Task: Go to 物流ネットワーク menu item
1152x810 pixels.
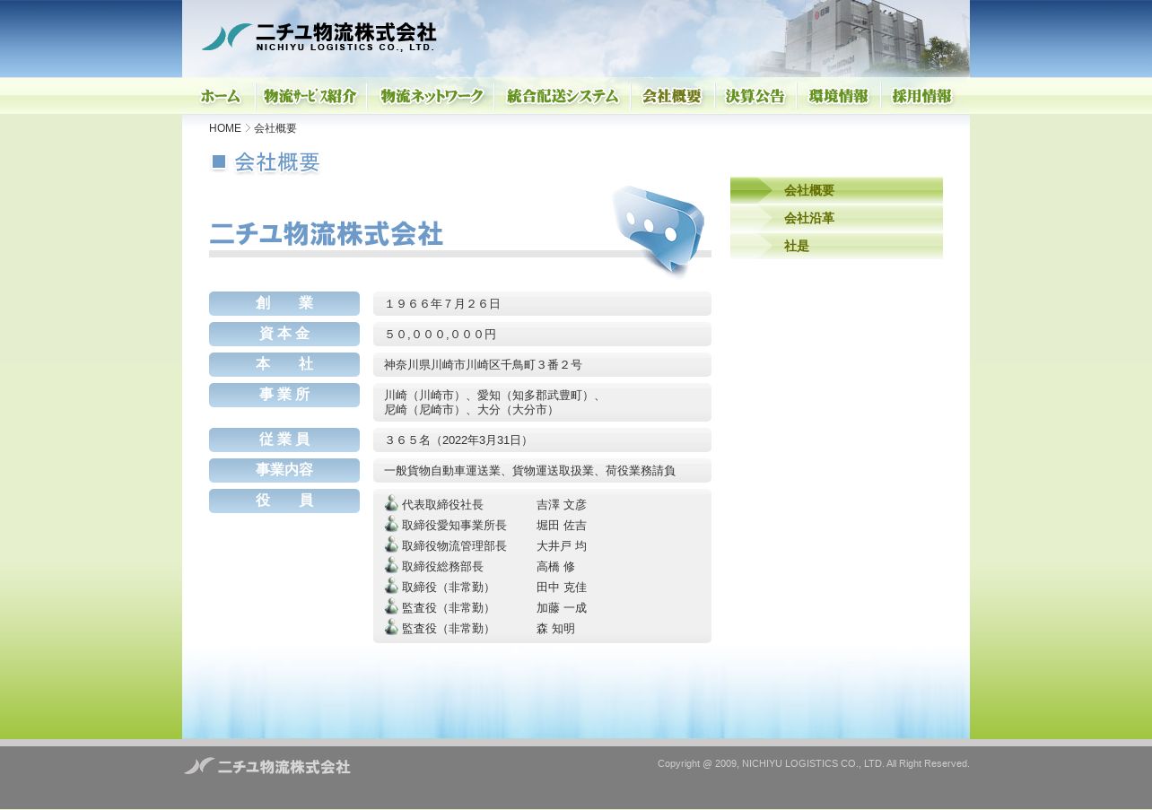Action: point(432,96)
